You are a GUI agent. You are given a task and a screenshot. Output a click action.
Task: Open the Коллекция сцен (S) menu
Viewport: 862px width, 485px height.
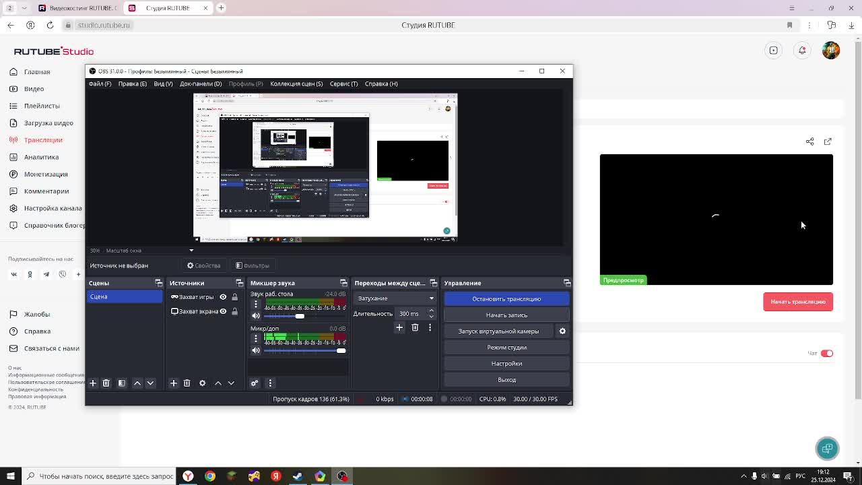point(296,84)
